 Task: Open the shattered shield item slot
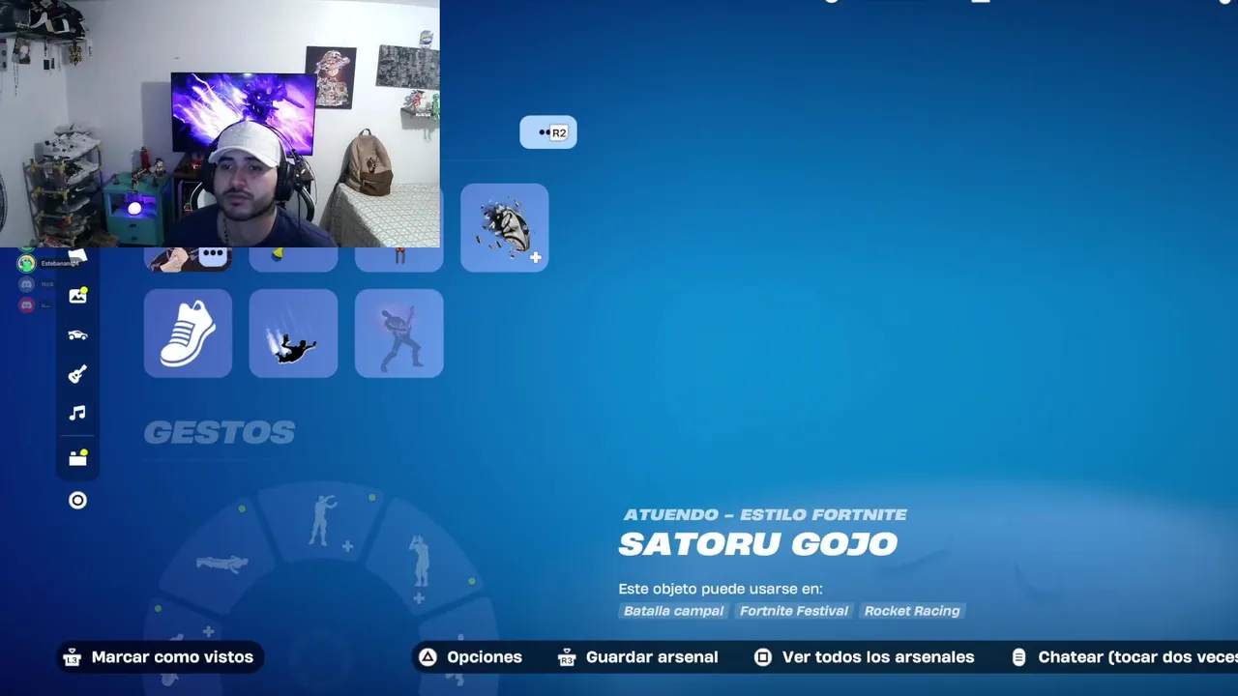504,227
